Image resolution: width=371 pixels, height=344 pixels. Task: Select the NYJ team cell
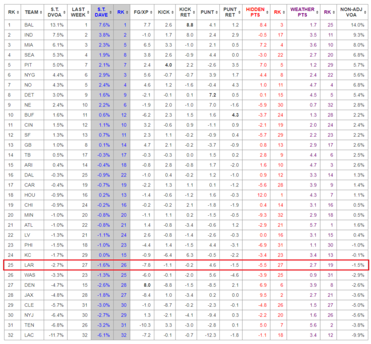click(x=32, y=315)
